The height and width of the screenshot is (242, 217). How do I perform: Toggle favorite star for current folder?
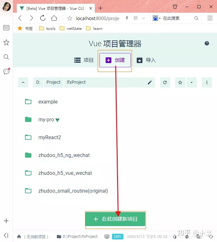click(180, 82)
